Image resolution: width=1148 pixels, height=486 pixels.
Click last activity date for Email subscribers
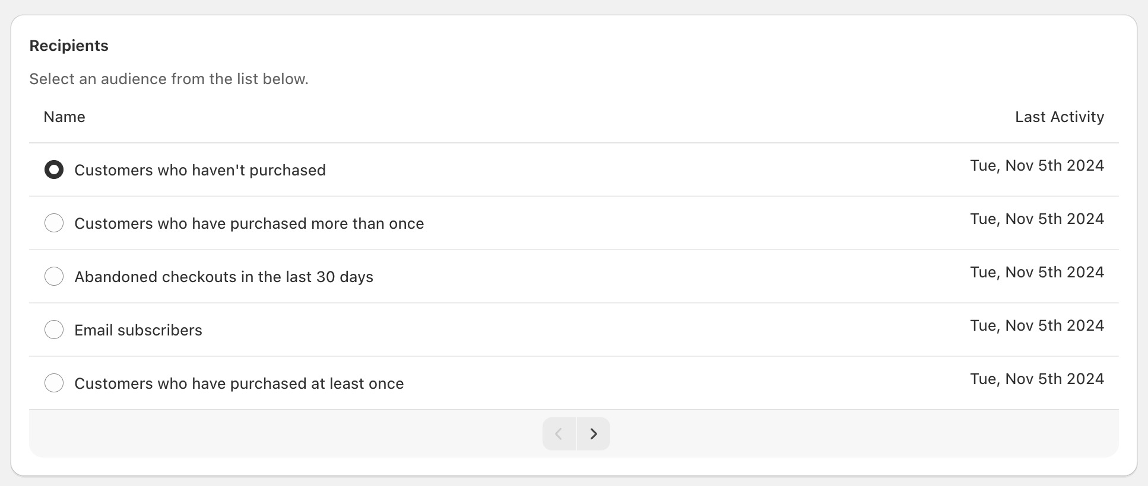coord(1037,325)
